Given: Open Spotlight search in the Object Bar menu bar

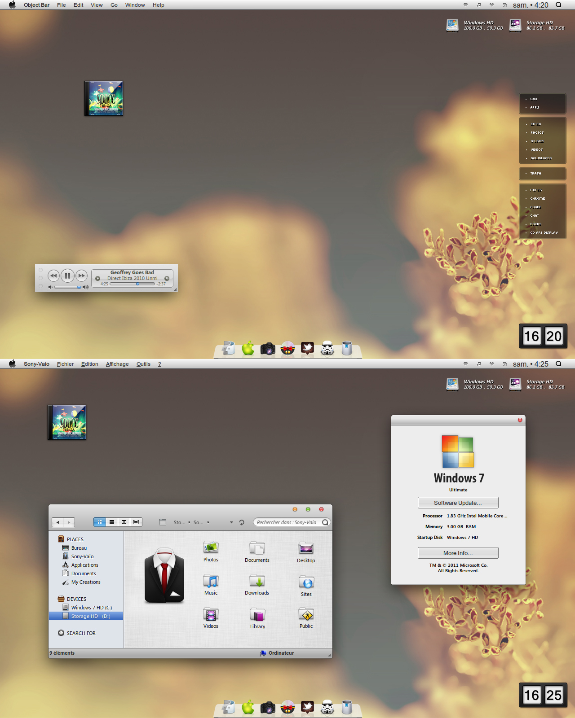Looking at the screenshot, I should click(x=558, y=5).
